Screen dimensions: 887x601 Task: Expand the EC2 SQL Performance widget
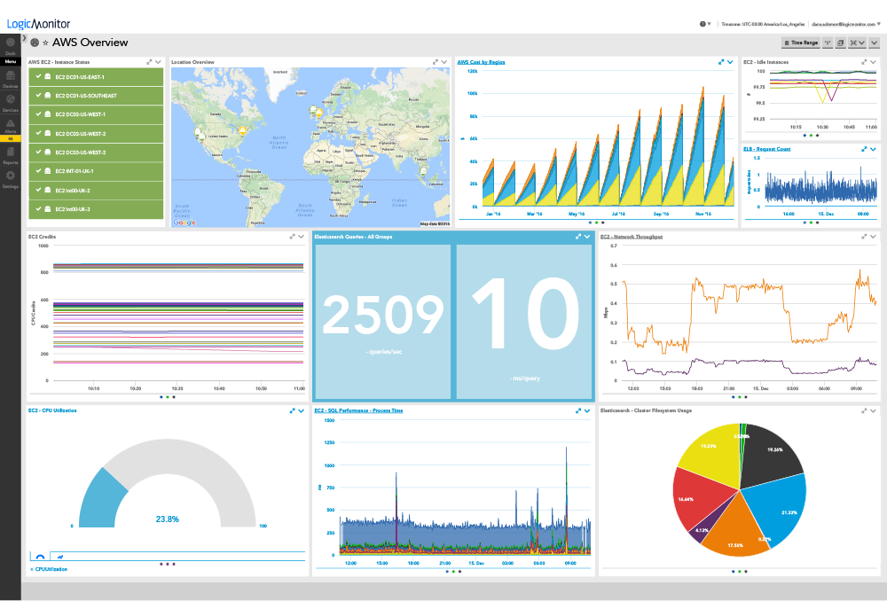(x=578, y=411)
